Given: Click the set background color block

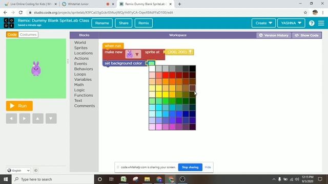Looking at the screenshot, I should [x=124, y=63].
